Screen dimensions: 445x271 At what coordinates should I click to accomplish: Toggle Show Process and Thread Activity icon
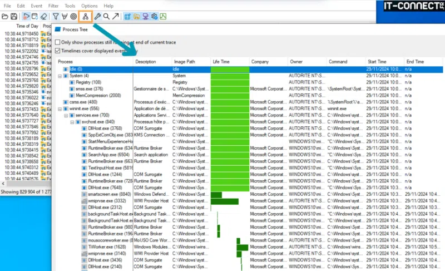click(154, 17)
